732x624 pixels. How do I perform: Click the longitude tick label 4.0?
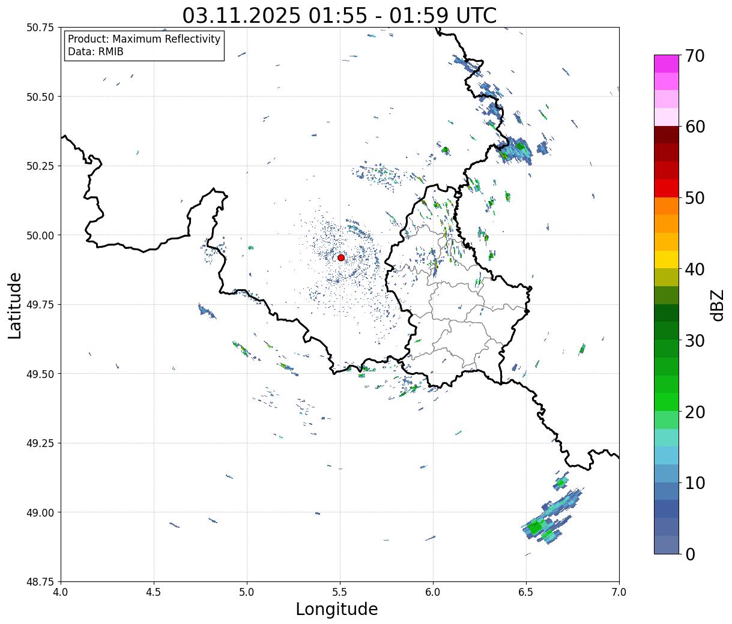[x=61, y=592]
